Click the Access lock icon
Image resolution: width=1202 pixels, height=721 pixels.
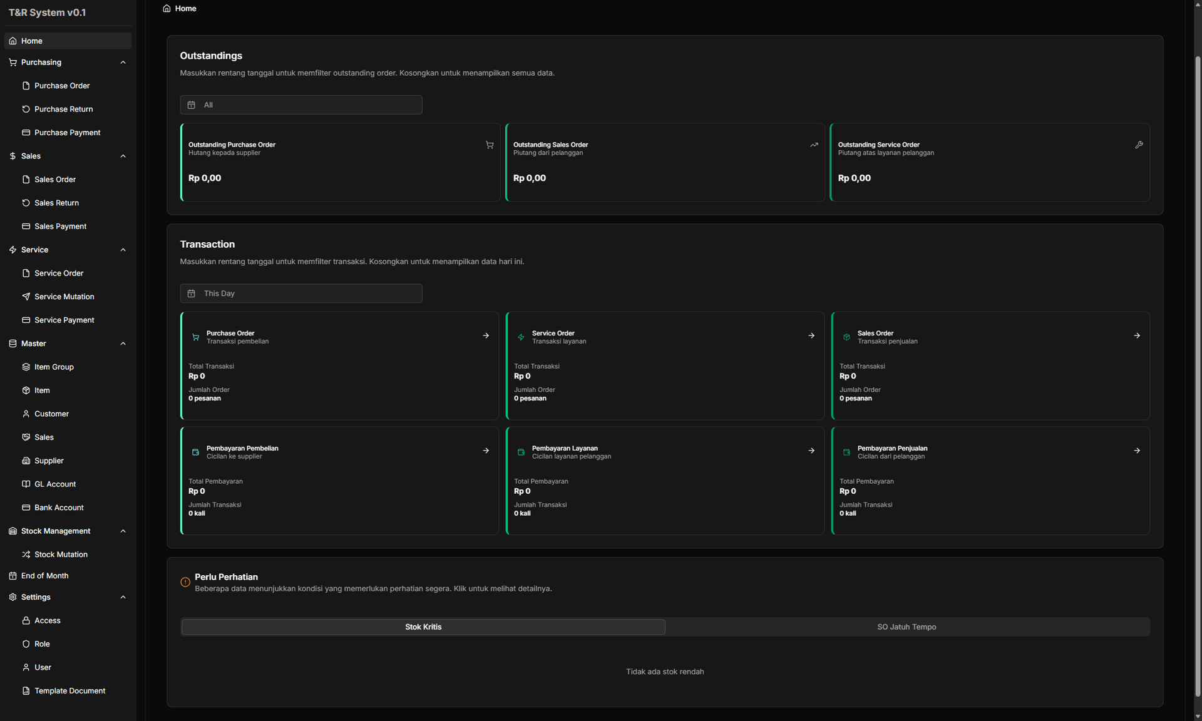[x=26, y=620]
